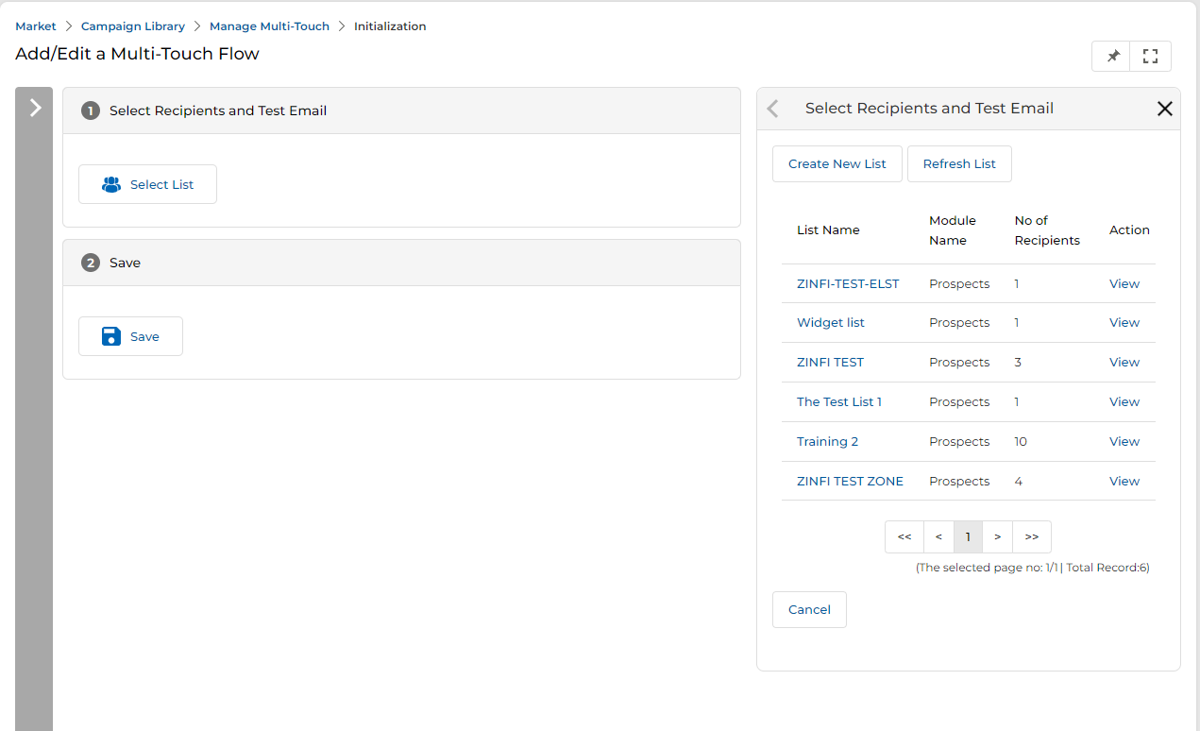Choose The Test List 1

pos(839,401)
